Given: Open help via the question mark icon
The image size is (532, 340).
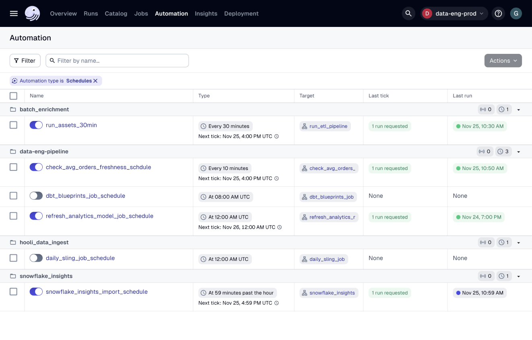Looking at the screenshot, I should pyautogui.click(x=498, y=13).
